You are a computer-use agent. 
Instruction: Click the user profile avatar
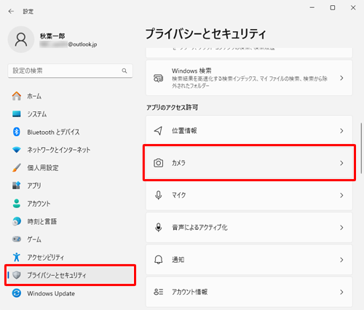coord(21,39)
